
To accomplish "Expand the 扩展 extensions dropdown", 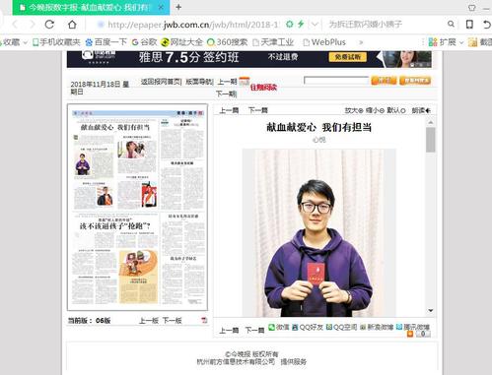I will click(461, 42).
